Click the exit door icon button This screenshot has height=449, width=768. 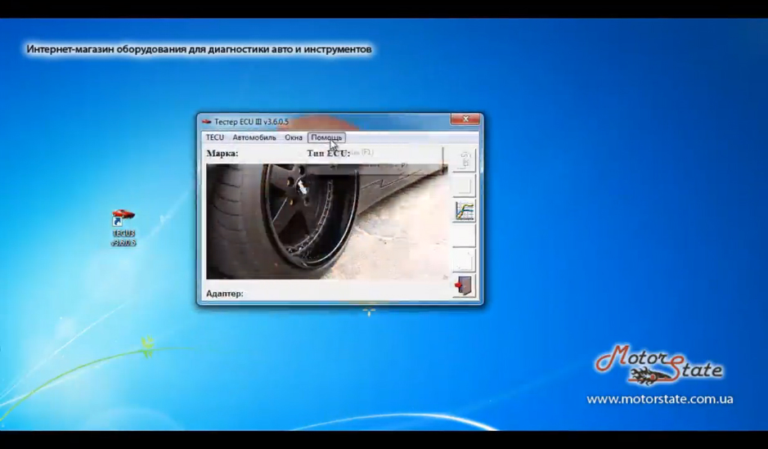pos(464,286)
